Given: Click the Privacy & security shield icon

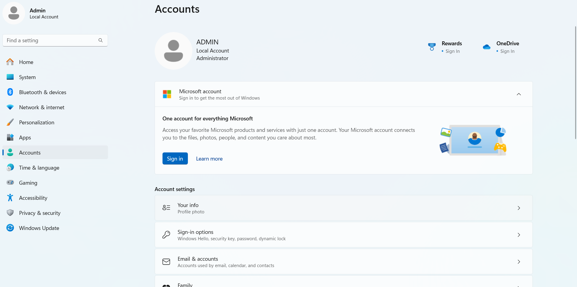Looking at the screenshot, I should point(10,213).
